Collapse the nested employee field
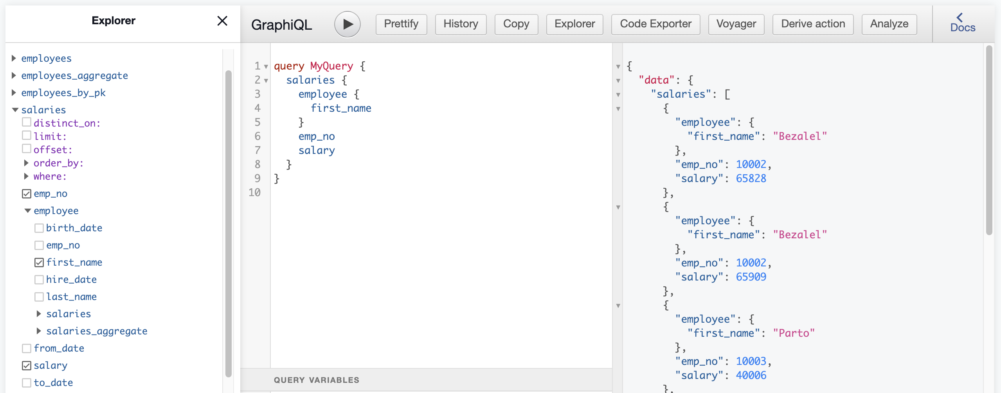The height and width of the screenshot is (393, 1001). coord(28,211)
